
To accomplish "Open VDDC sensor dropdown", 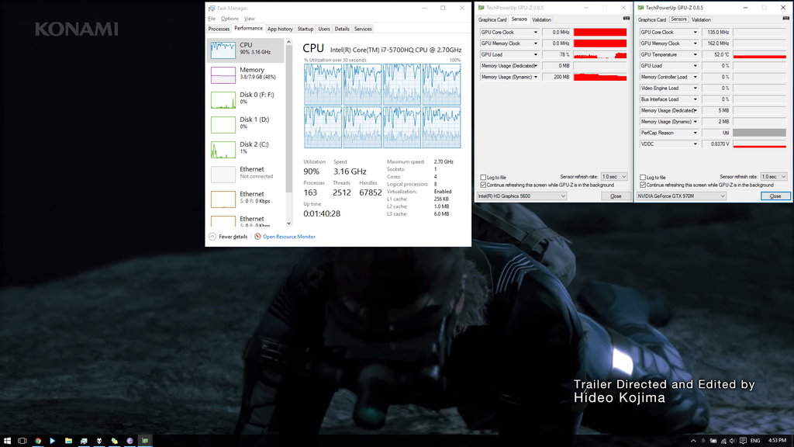I will [695, 144].
